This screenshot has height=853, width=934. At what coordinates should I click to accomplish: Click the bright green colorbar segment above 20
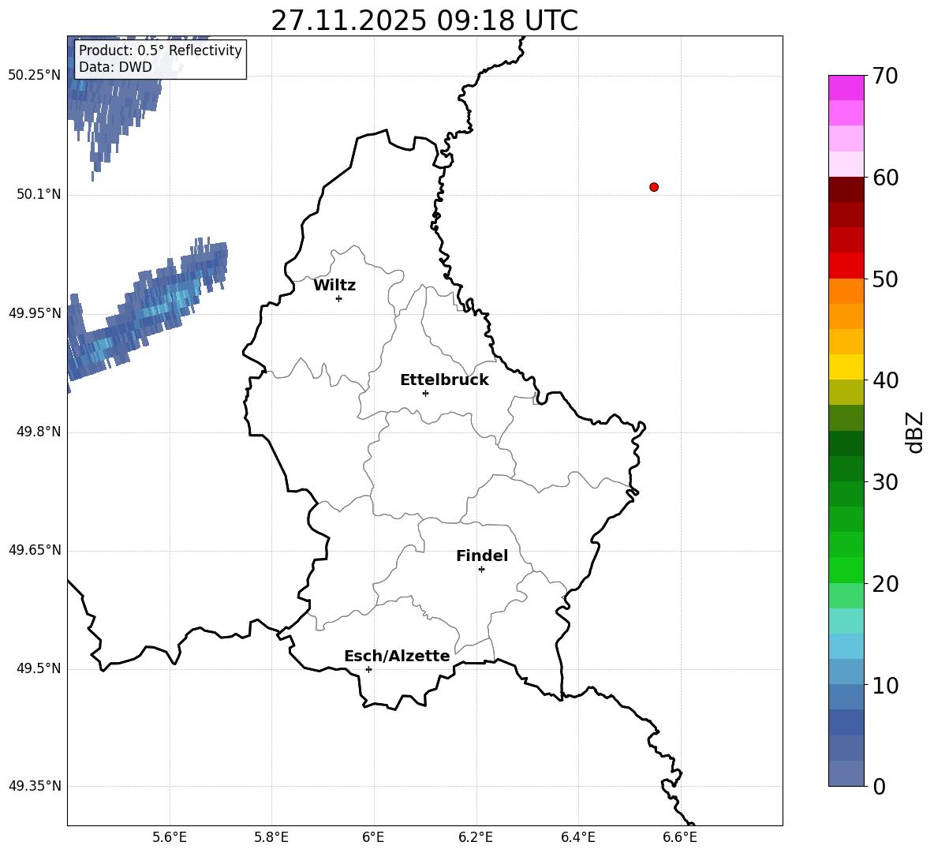coord(846,570)
